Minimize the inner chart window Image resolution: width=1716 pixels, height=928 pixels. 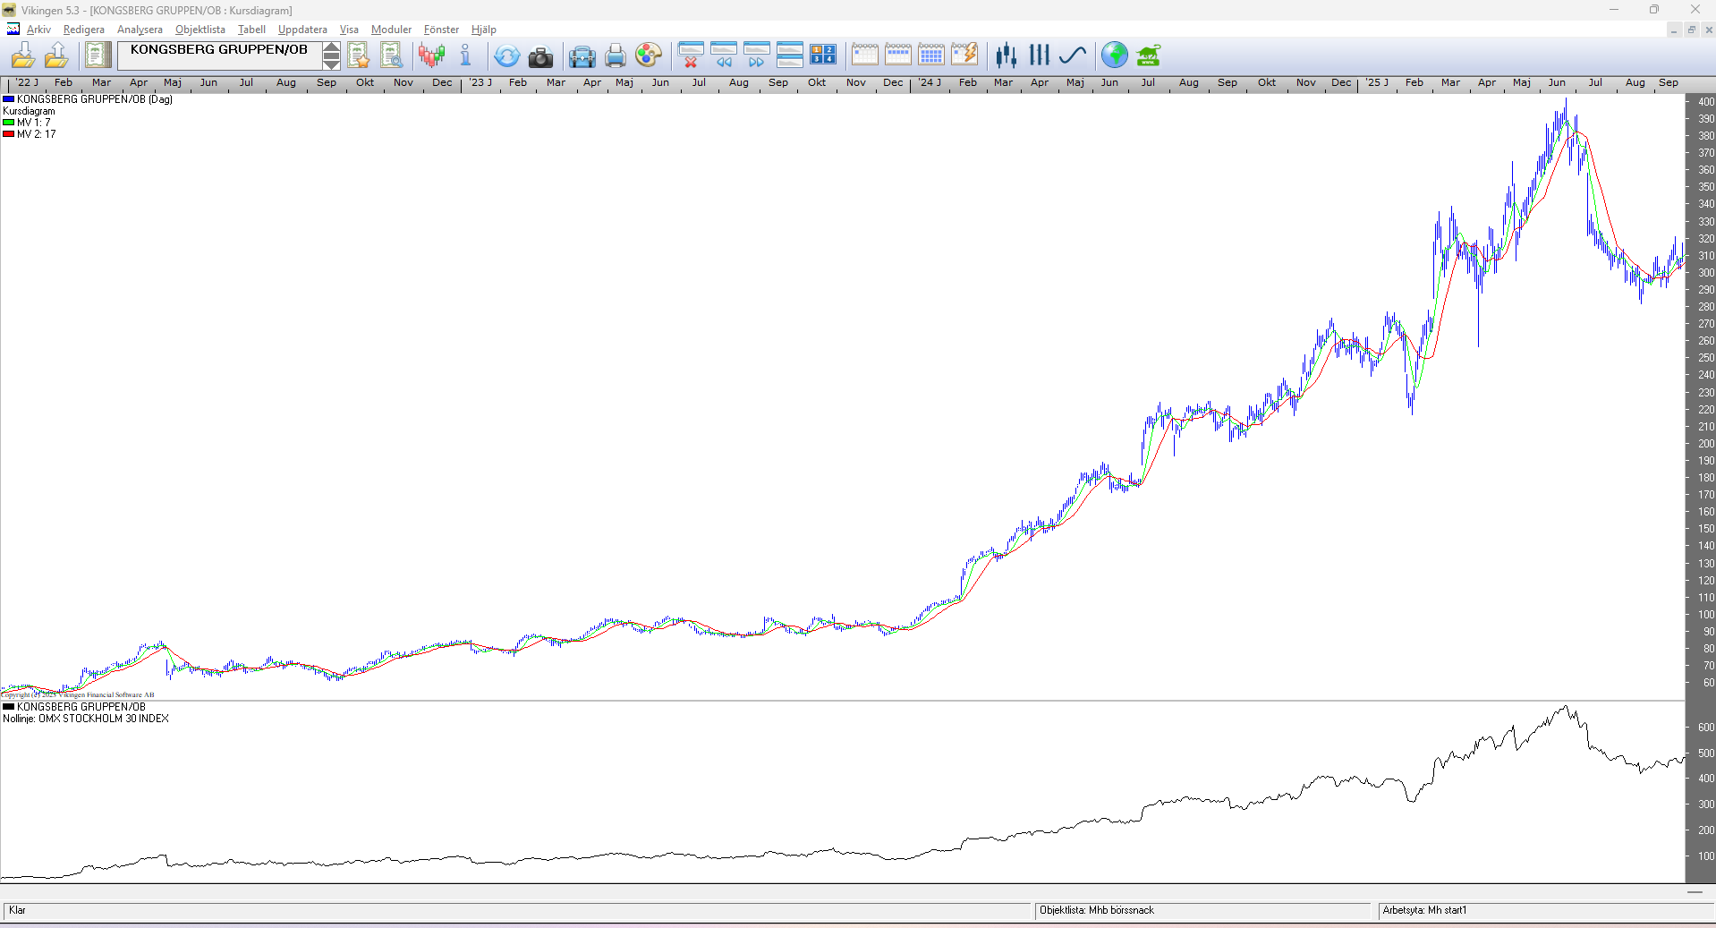click(1673, 30)
